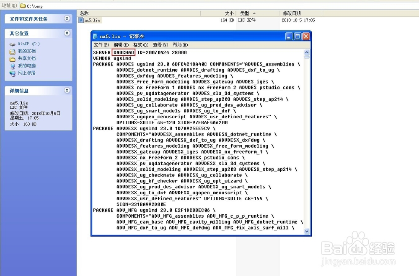Open 我的电脑 link

(x=27, y=65)
